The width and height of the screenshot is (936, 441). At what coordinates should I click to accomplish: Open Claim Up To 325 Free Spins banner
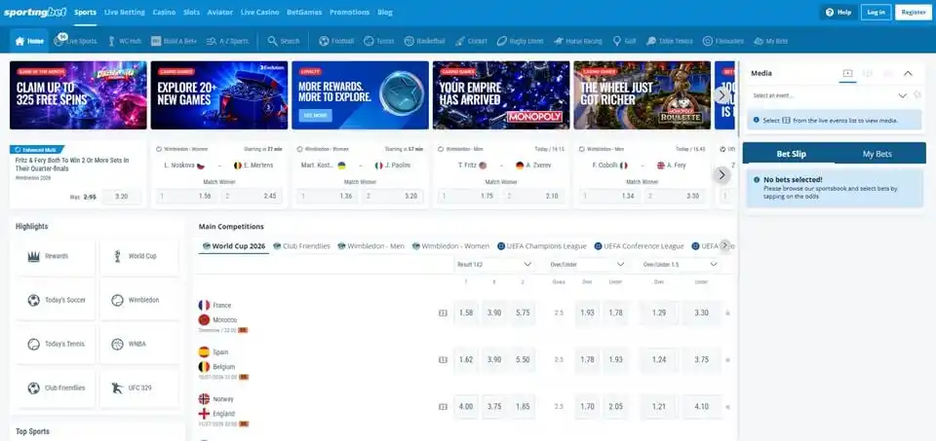pos(78,95)
